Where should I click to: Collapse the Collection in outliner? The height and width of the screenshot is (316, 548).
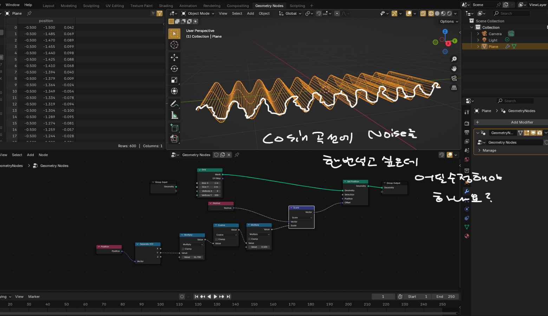pyautogui.click(x=472, y=27)
